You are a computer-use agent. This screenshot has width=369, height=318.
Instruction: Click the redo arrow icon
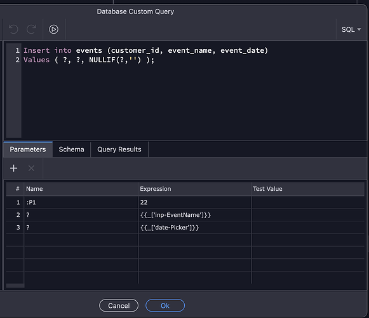pyautogui.click(x=31, y=29)
